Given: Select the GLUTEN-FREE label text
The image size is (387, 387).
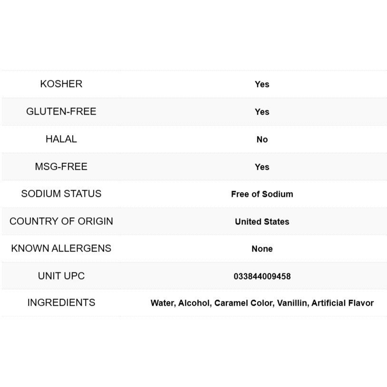Looking at the screenshot, I should coord(61,112).
